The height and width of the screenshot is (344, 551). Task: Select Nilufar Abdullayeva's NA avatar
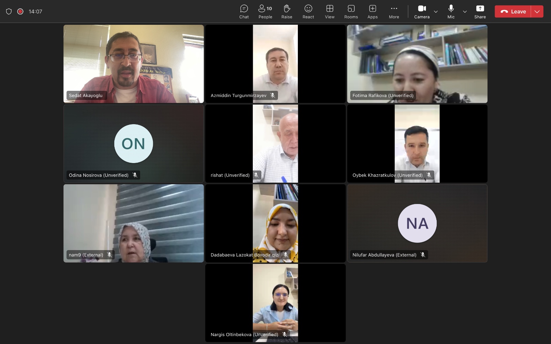coord(417,223)
